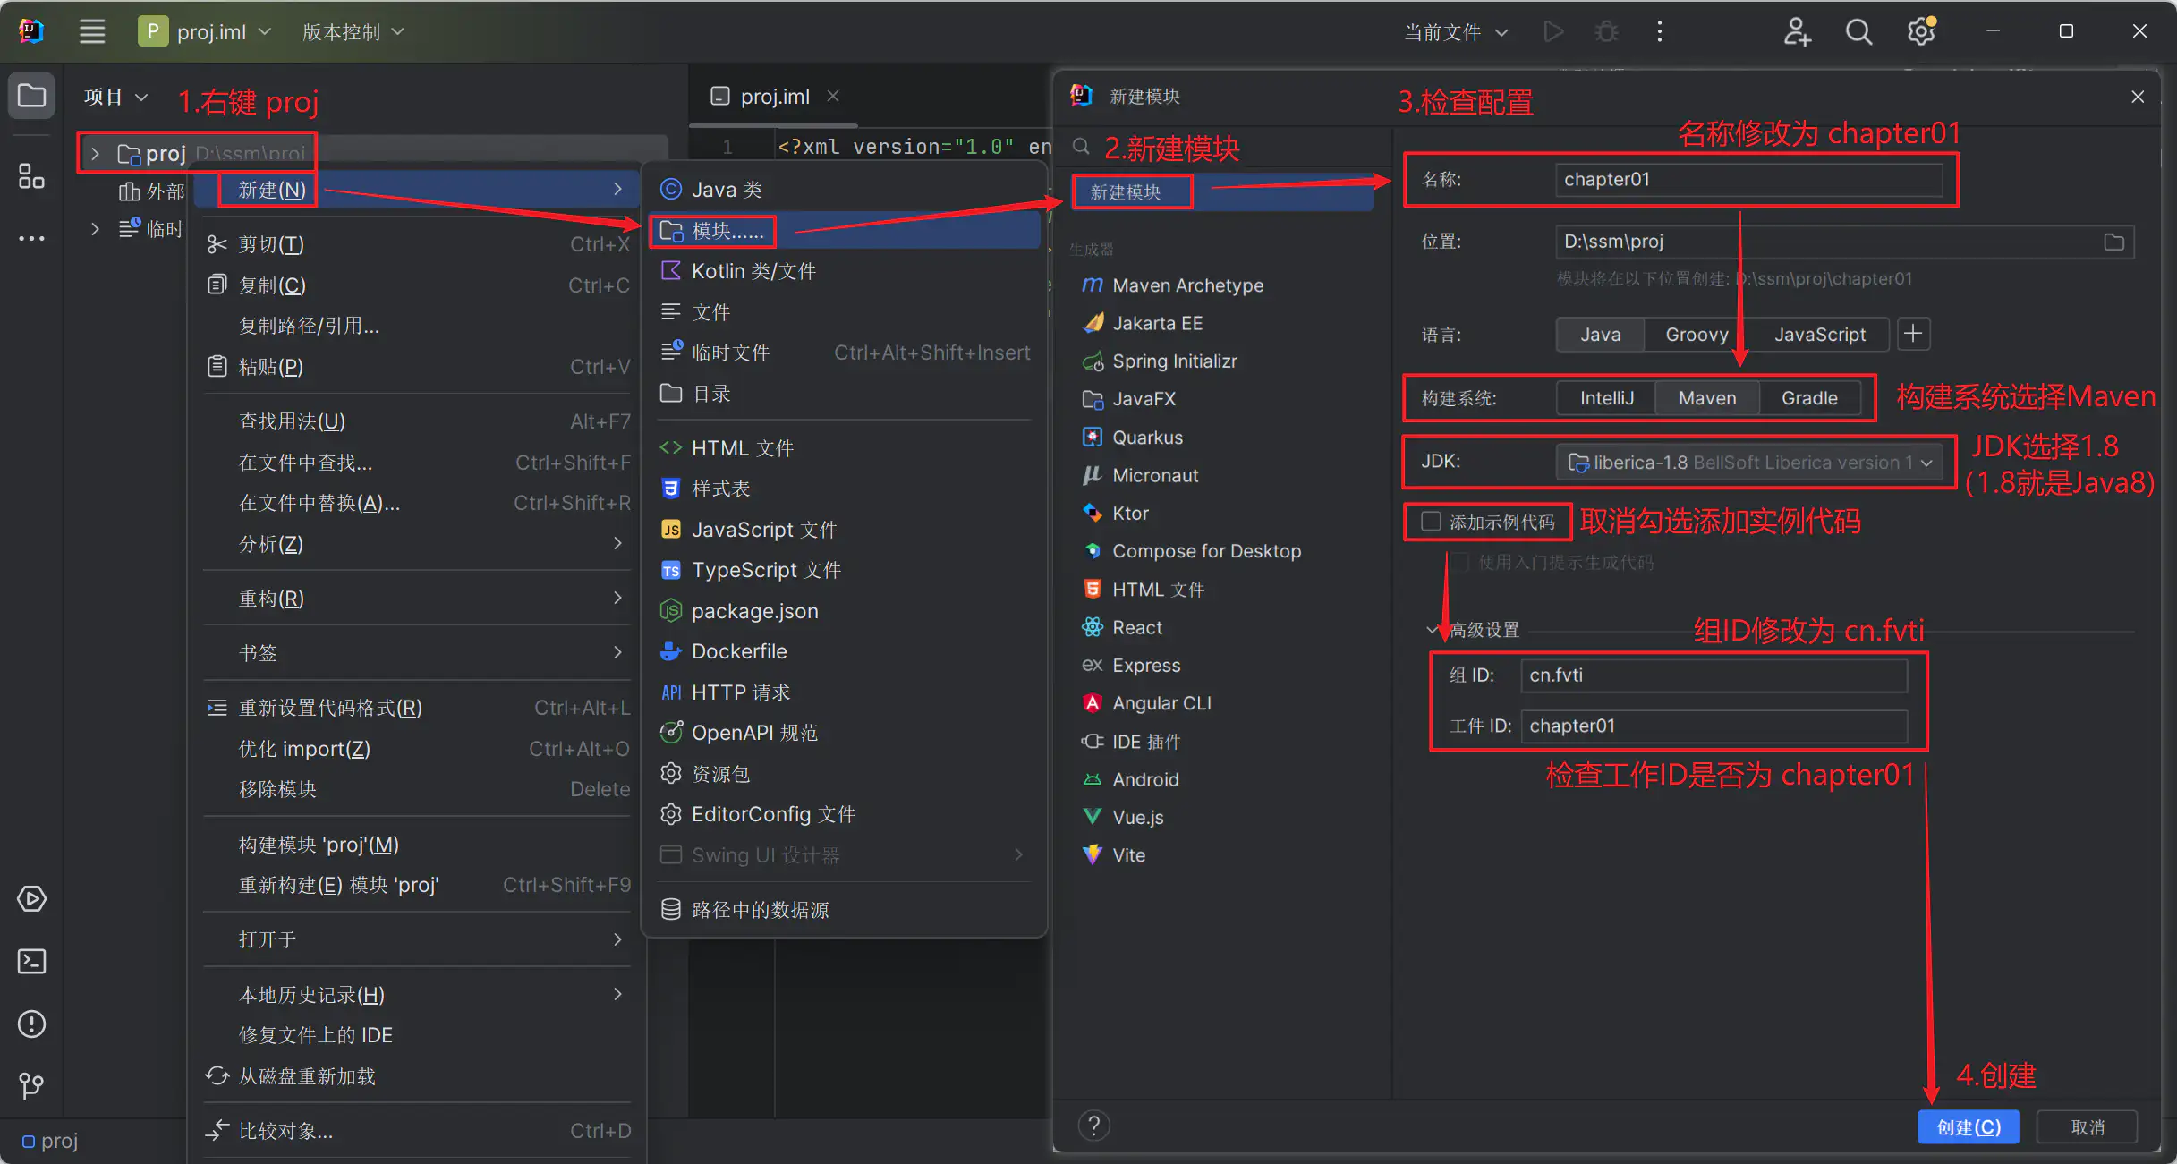Expand the proj tree node

point(95,154)
